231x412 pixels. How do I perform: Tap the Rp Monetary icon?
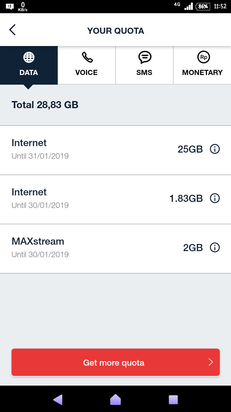tap(203, 57)
